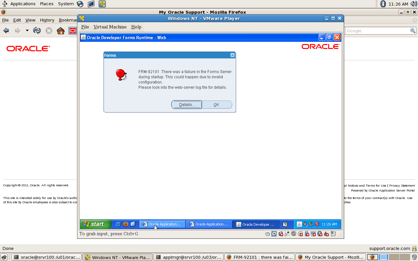The image size is (418, 261).
Task: Select Oracle Developer taskbar button
Action: pyautogui.click(x=256, y=224)
